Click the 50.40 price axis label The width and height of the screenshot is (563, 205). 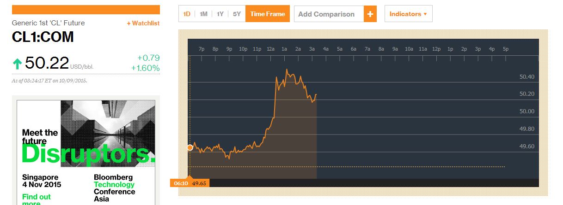click(526, 77)
